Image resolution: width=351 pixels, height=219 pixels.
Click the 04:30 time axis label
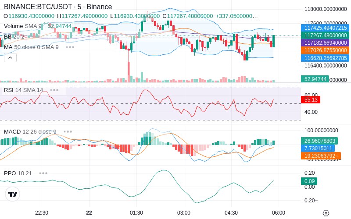[231, 213]
